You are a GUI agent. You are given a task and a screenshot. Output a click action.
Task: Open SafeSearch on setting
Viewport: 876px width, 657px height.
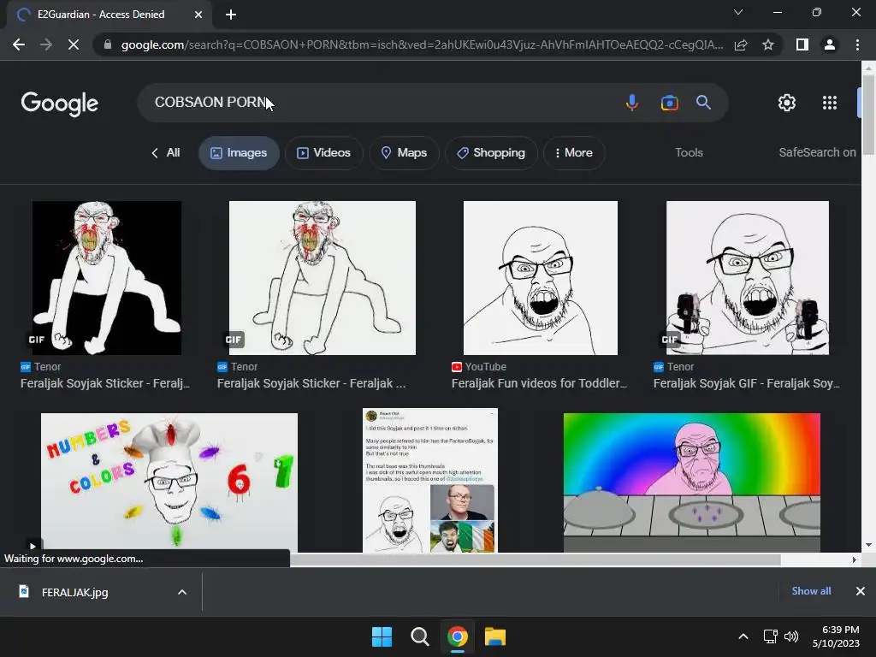point(817,152)
